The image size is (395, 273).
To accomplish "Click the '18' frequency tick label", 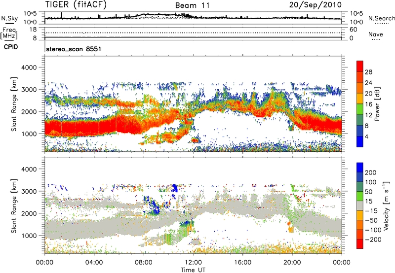I will (x=33, y=30).
